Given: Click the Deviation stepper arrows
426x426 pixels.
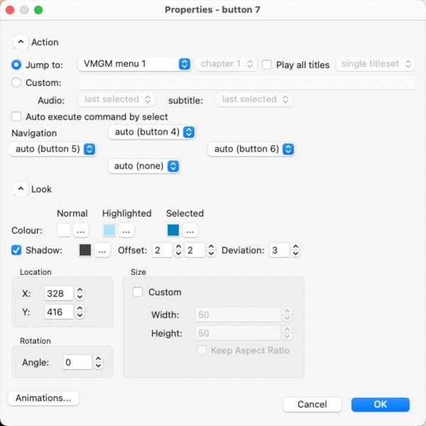Looking at the screenshot, I should pyautogui.click(x=295, y=250).
